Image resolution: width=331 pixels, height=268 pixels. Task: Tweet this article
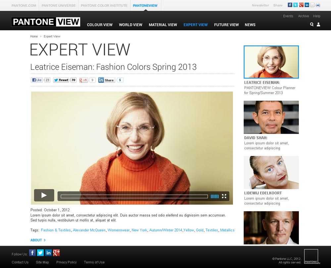coord(61,80)
